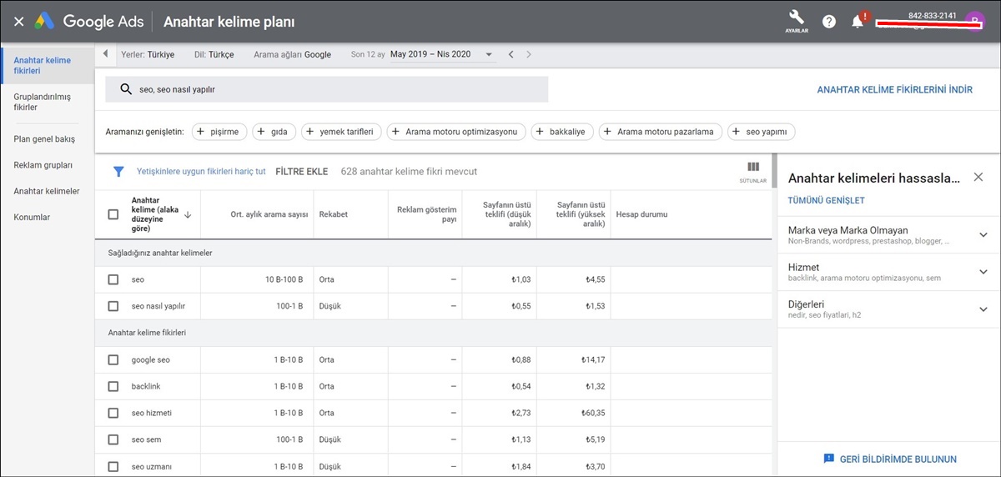This screenshot has height=477, width=1001.
Task: Sort by the keyword column down arrow
Action: pos(188,214)
